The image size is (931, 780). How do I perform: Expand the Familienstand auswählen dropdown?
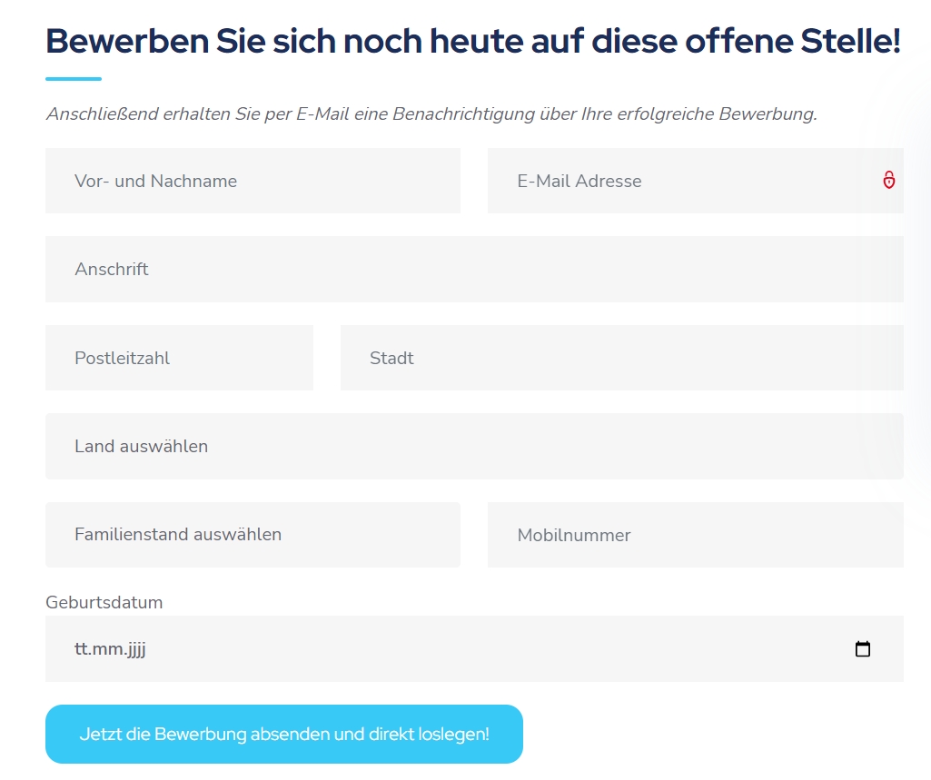(253, 534)
